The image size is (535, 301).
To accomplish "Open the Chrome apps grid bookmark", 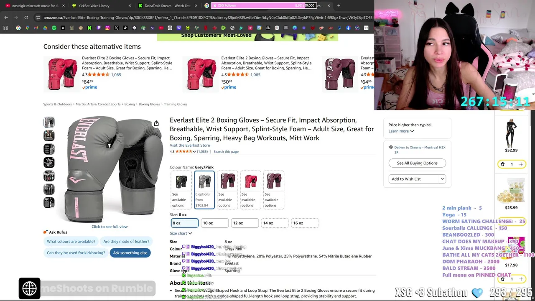I will (5, 28).
